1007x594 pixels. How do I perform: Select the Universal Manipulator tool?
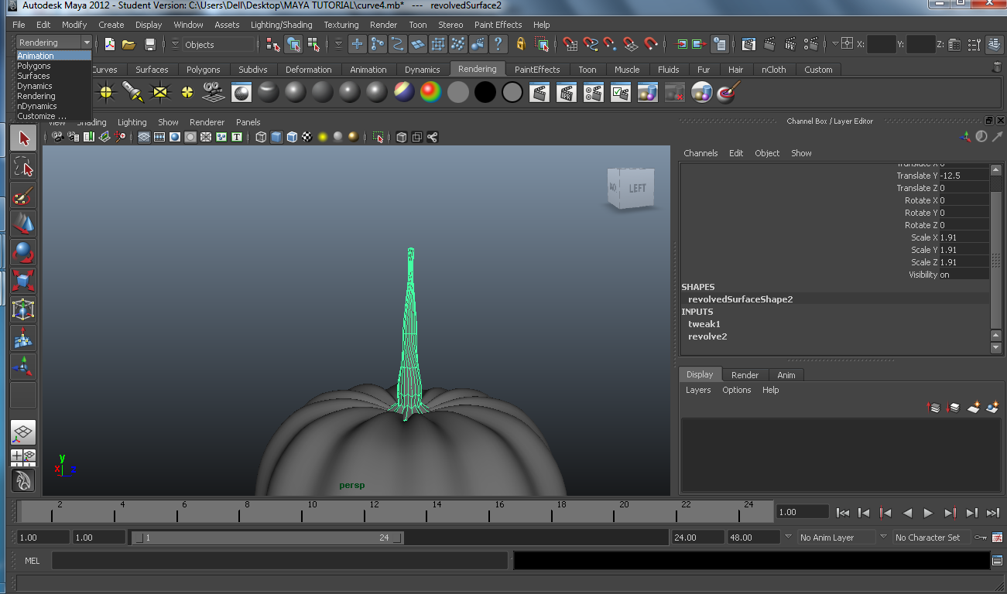pos(23,310)
